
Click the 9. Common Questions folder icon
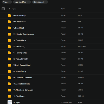[x=10, y=78]
